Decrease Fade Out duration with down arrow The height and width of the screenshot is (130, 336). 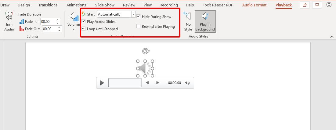click(59, 30)
